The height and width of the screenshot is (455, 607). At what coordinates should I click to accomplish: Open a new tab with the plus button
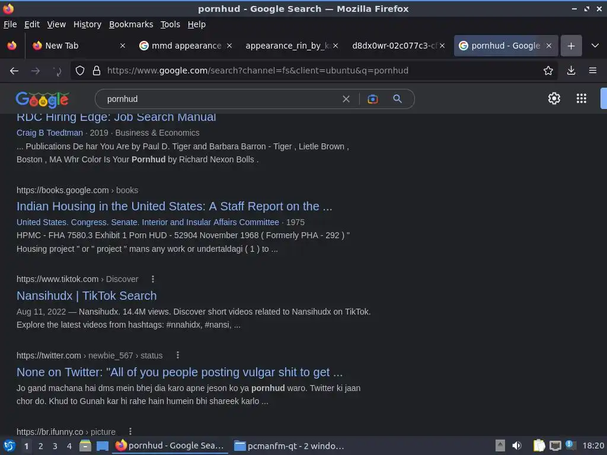coord(571,46)
